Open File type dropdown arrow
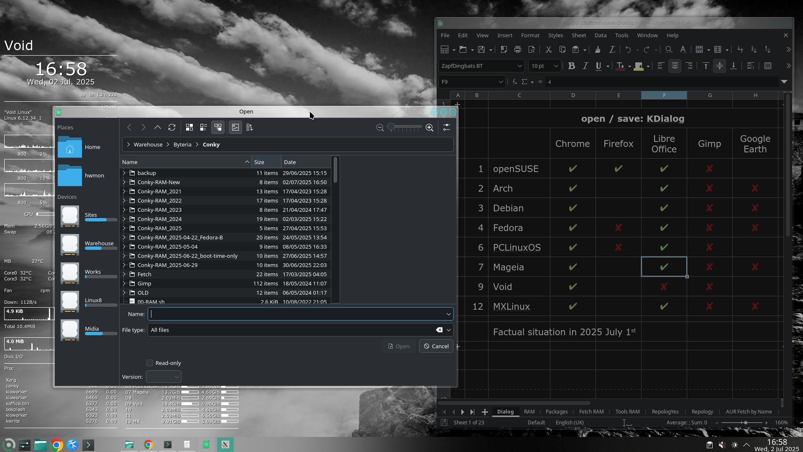This screenshot has height=452, width=803. (449, 330)
